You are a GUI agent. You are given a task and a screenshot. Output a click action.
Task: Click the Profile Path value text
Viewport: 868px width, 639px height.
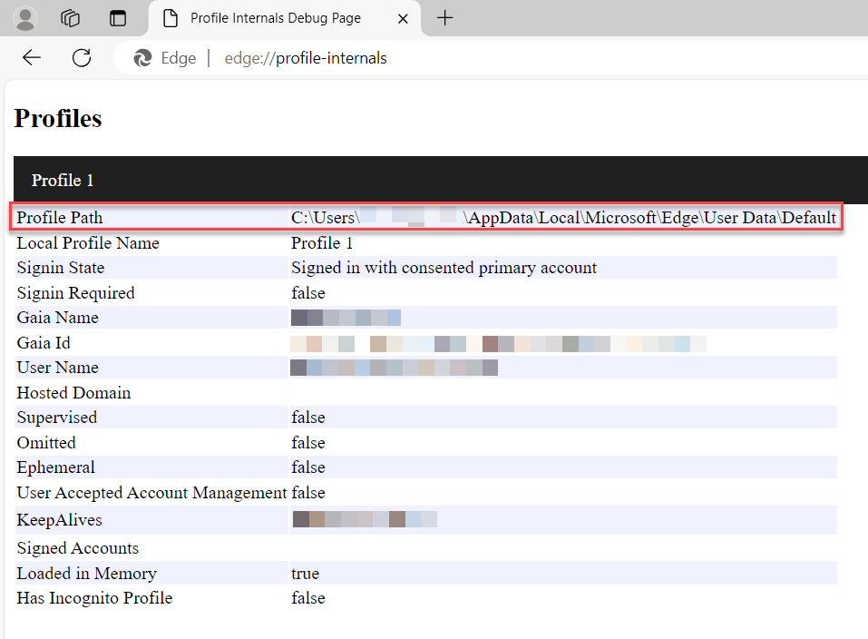[562, 218]
